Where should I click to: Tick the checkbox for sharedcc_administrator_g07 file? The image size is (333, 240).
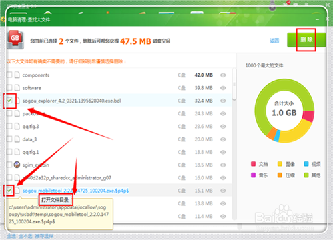point(9,177)
